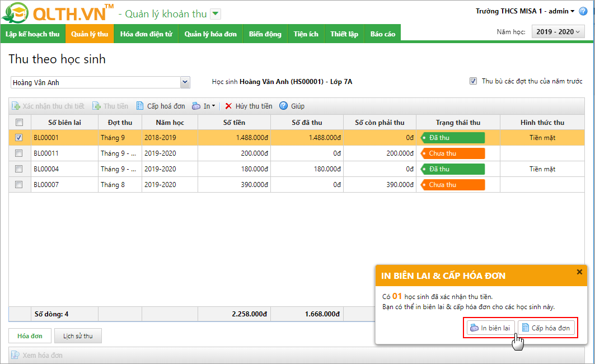The width and height of the screenshot is (595, 364).
Task: Click Xác nhận thu chi tiết icon
Action: (16, 106)
